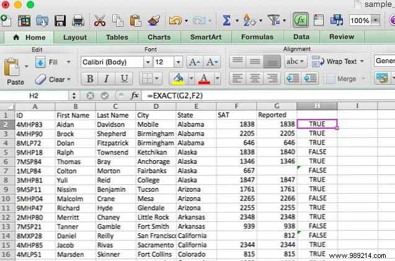Cut selection with scissors icon
The height and width of the screenshot is (261, 395).
(100, 20)
